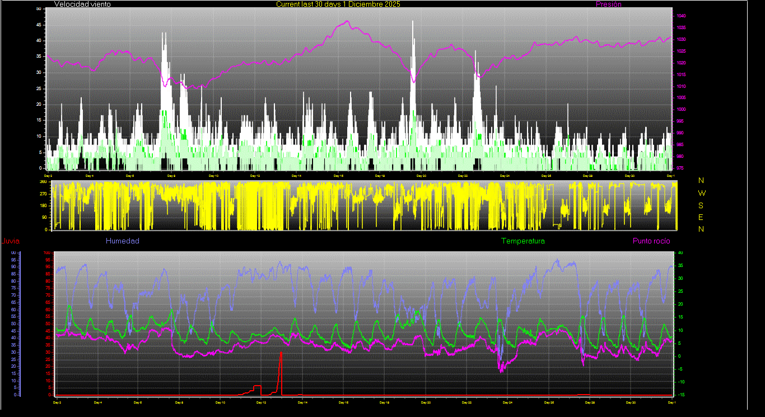Click '1040' on the pressure axis
This screenshot has width=765, height=417.
click(x=681, y=16)
